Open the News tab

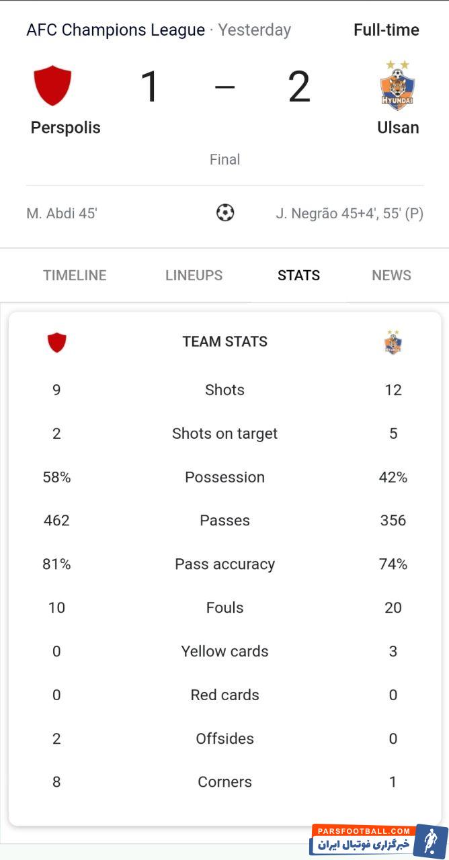[x=391, y=275]
